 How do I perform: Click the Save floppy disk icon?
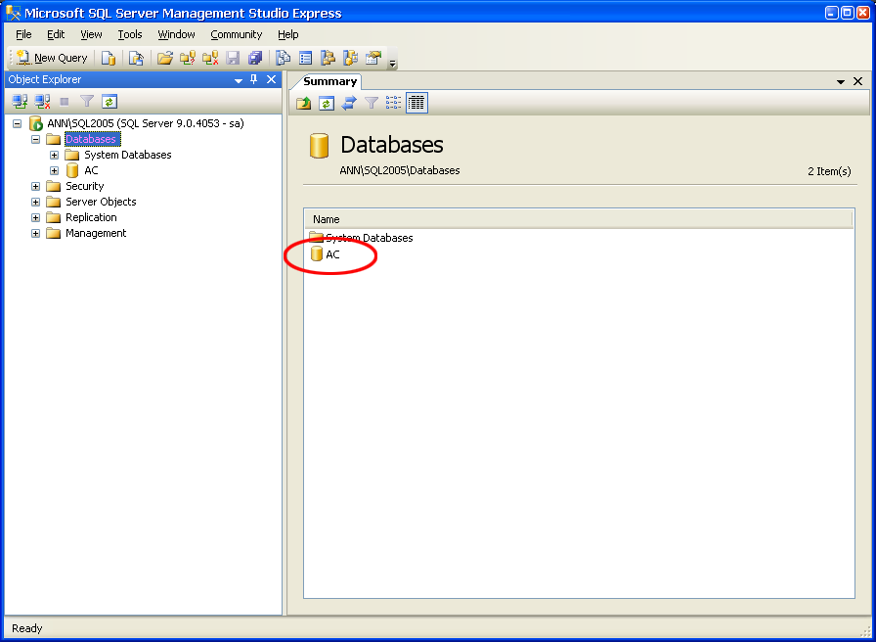pos(233,58)
